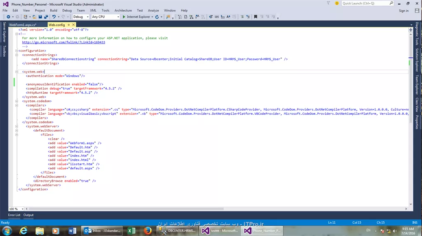Click the directoryBrowse enabled line
This screenshot has height=236, width=422.
pos(65,181)
